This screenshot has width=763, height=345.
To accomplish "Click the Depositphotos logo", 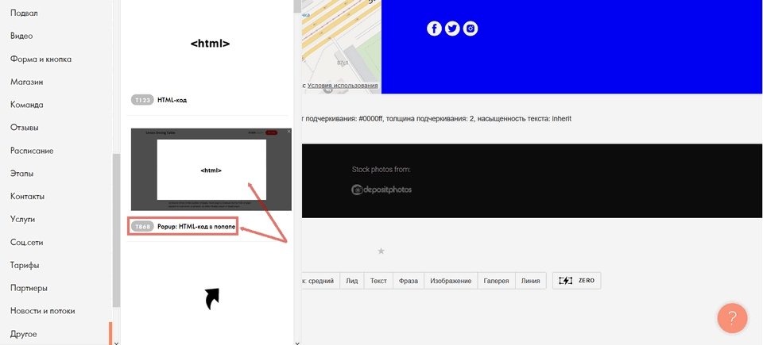I will tap(381, 190).
